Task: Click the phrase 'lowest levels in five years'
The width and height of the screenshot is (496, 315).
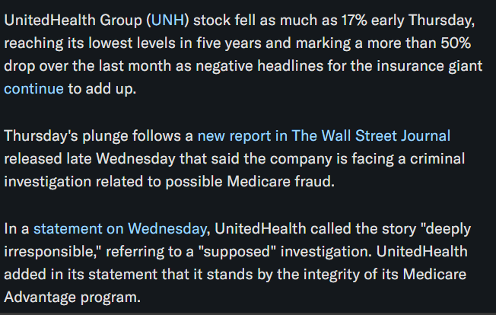Action: click(x=175, y=43)
